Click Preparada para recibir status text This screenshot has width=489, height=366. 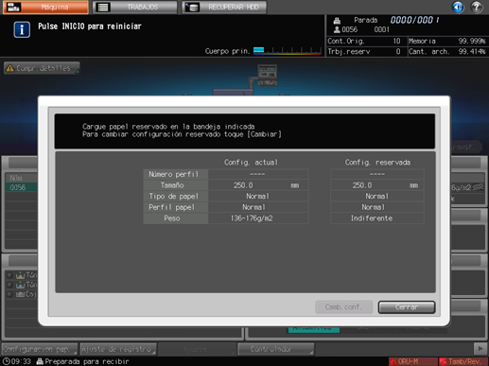87,361
